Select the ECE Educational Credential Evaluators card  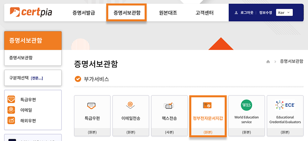pyautogui.click(x=285, y=116)
